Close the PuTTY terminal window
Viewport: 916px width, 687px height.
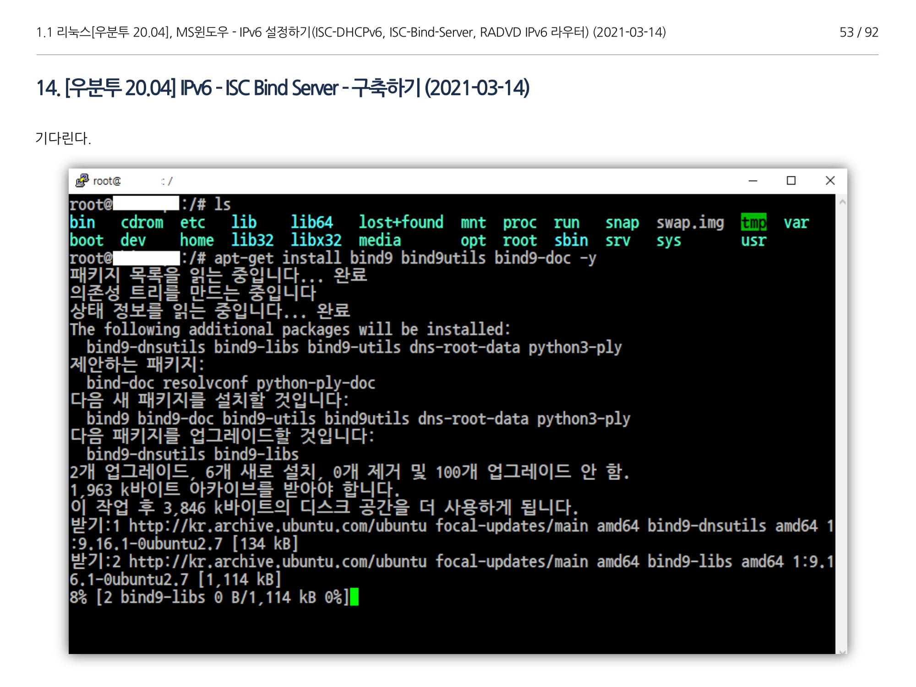click(830, 181)
